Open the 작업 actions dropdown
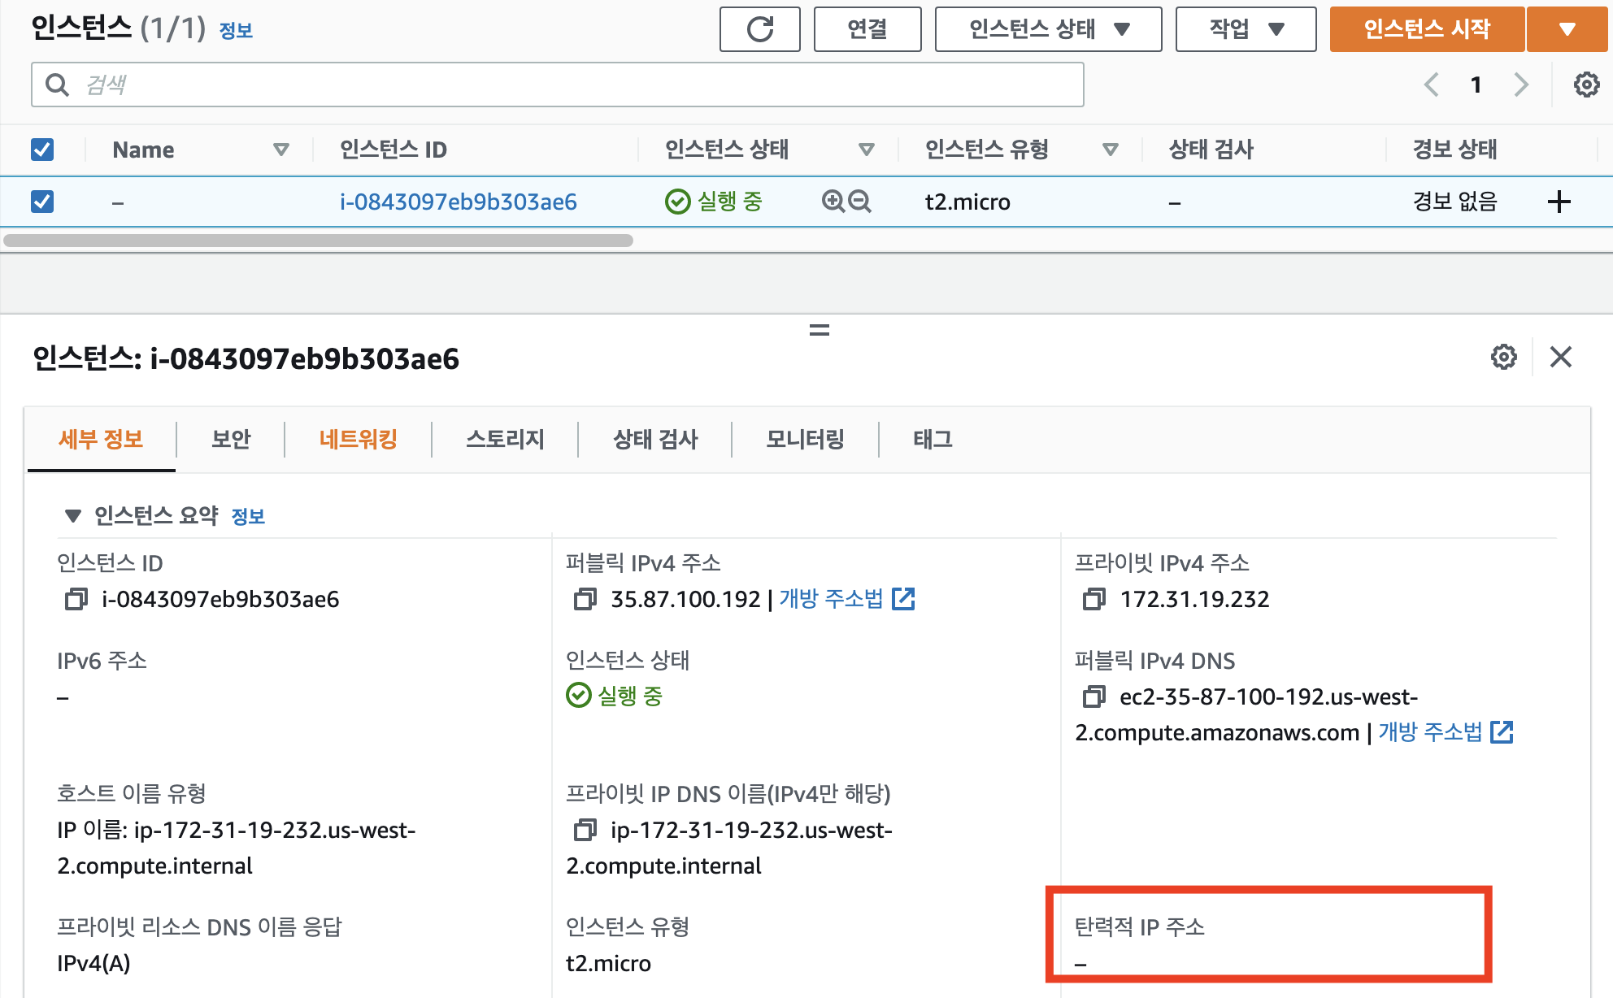Image resolution: width=1613 pixels, height=998 pixels. pos(1246,29)
